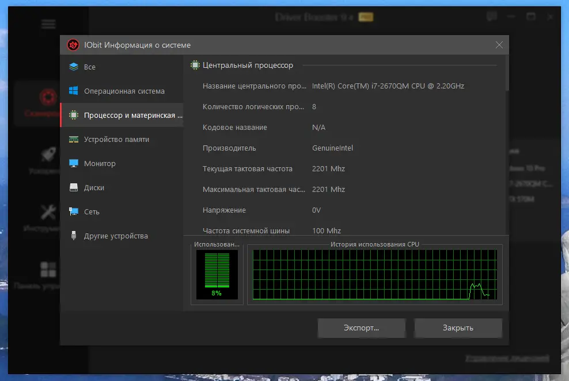Select Процессор и материнская category
The width and height of the screenshot is (569, 381).
pyautogui.click(x=122, y=115)
